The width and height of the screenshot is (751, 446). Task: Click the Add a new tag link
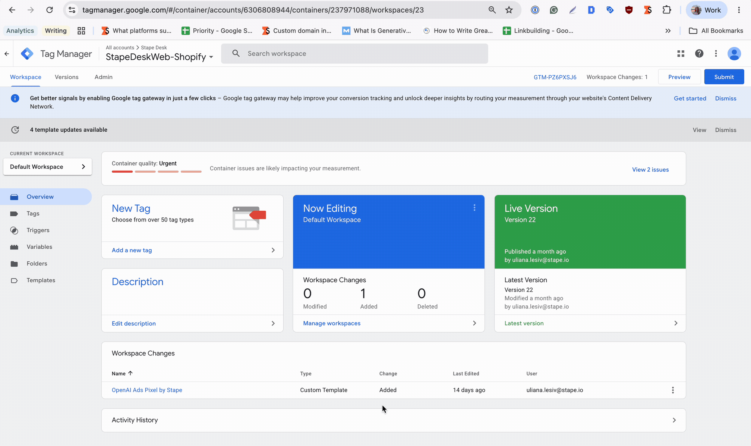132,250
